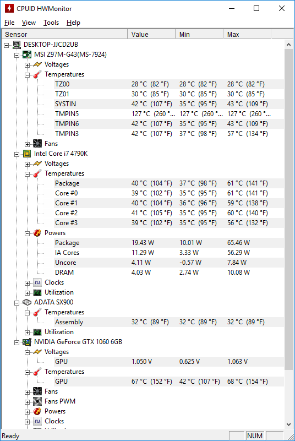The image size is (295, 441).
Task: Click the ADATA Utilization graph icon
Action: (37, 332)
